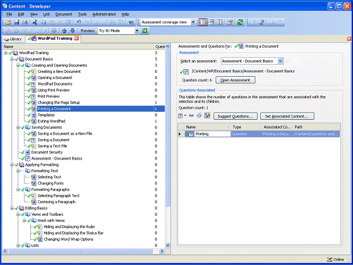This screenshot has width=353, height=265.
Task: Collapse the Document Basics section
Action: tap(12, 59)
